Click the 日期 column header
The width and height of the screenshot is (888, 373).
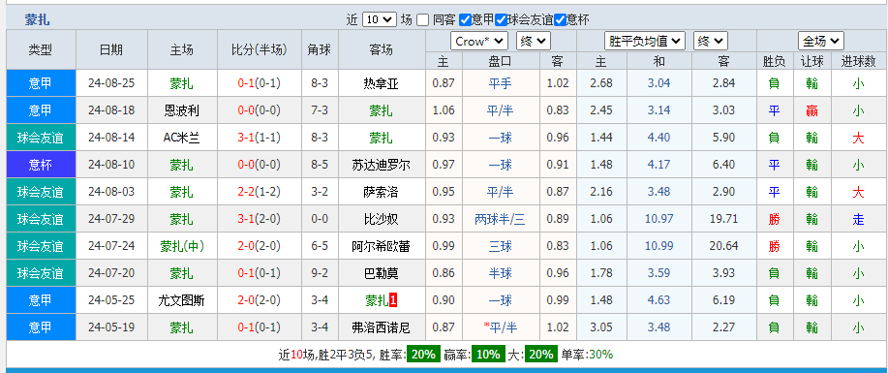tap(111, 49)
